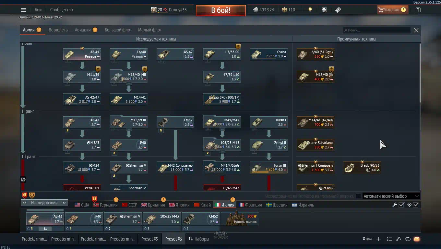
Task: Focus the Поиск search field
Action: [x=377, y=30]
